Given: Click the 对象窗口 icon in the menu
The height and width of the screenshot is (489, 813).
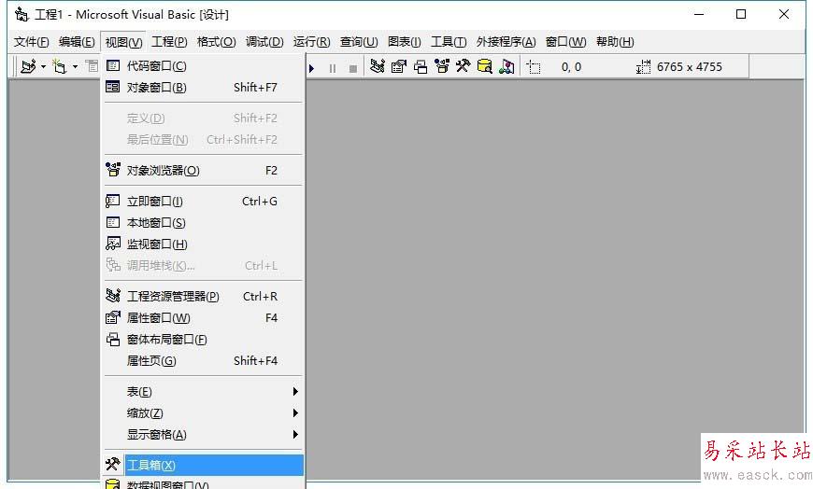Looking at the screenshot, I should pyautogui.click(x=112, y=87).
